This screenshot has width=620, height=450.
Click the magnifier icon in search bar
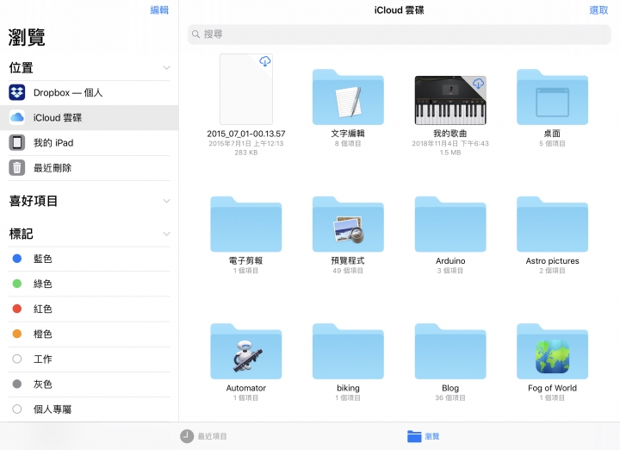[x=195, y=34]
